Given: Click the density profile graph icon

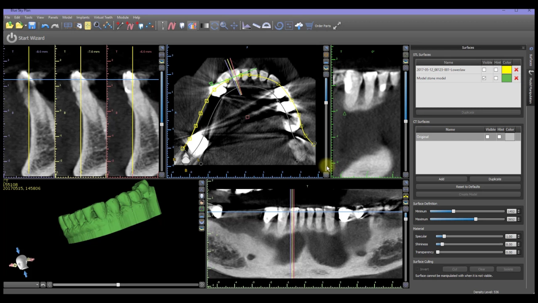Looking at the screenshot, I should coord(246,26).
